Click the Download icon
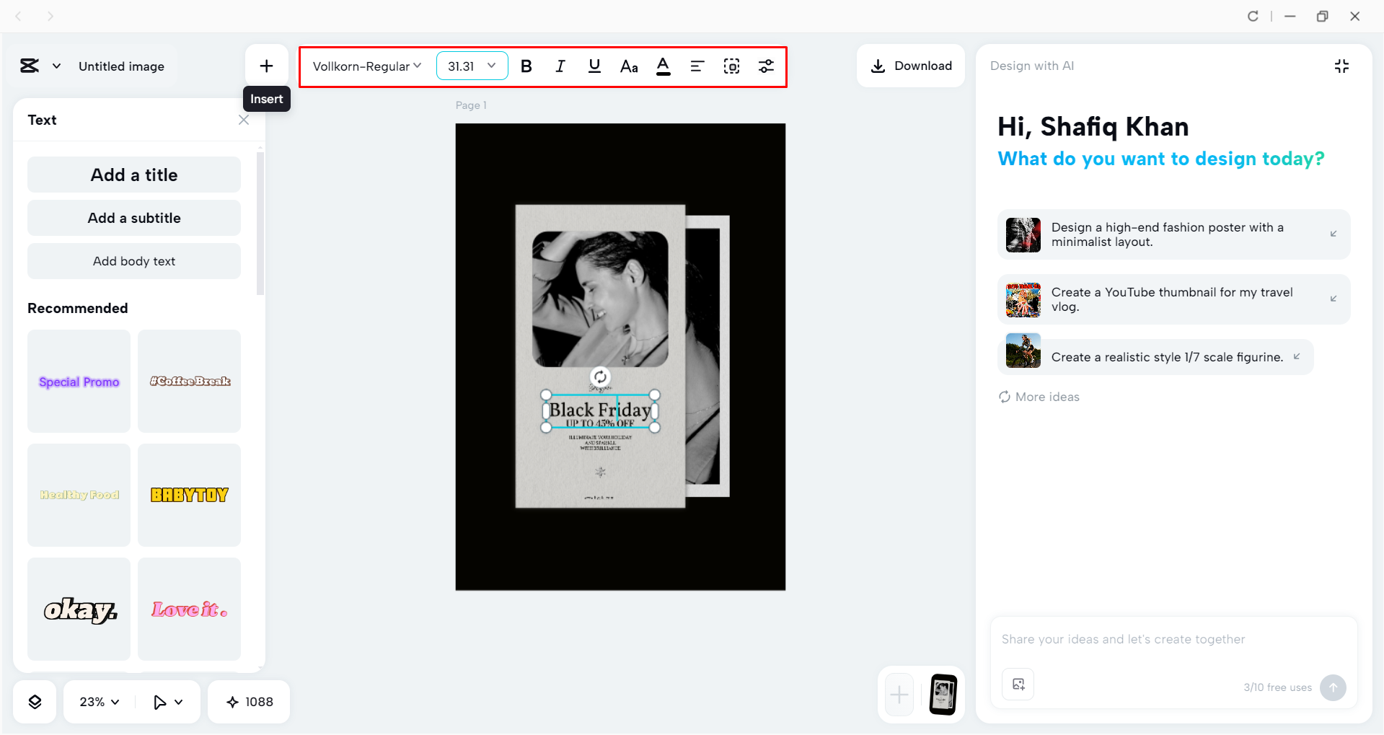 point(877,66)
